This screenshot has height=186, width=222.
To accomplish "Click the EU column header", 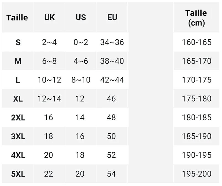I will (x=112, y=17).
